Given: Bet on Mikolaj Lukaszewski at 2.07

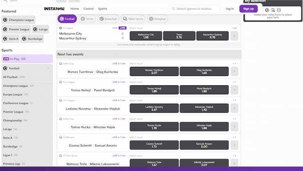Looking at the screenshot, I should pyautogui.click(x=204, y=163).
